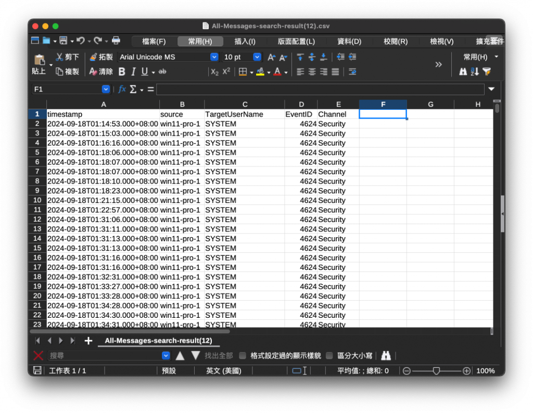Click the 找出全部 button

219,356
